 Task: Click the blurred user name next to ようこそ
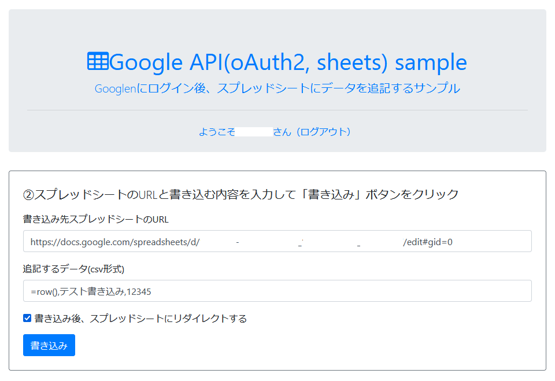point(255,132)
